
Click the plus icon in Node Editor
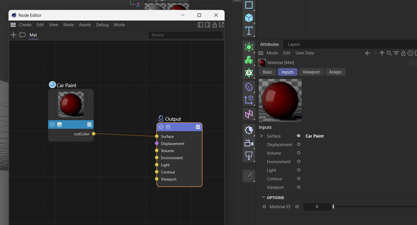13,35
